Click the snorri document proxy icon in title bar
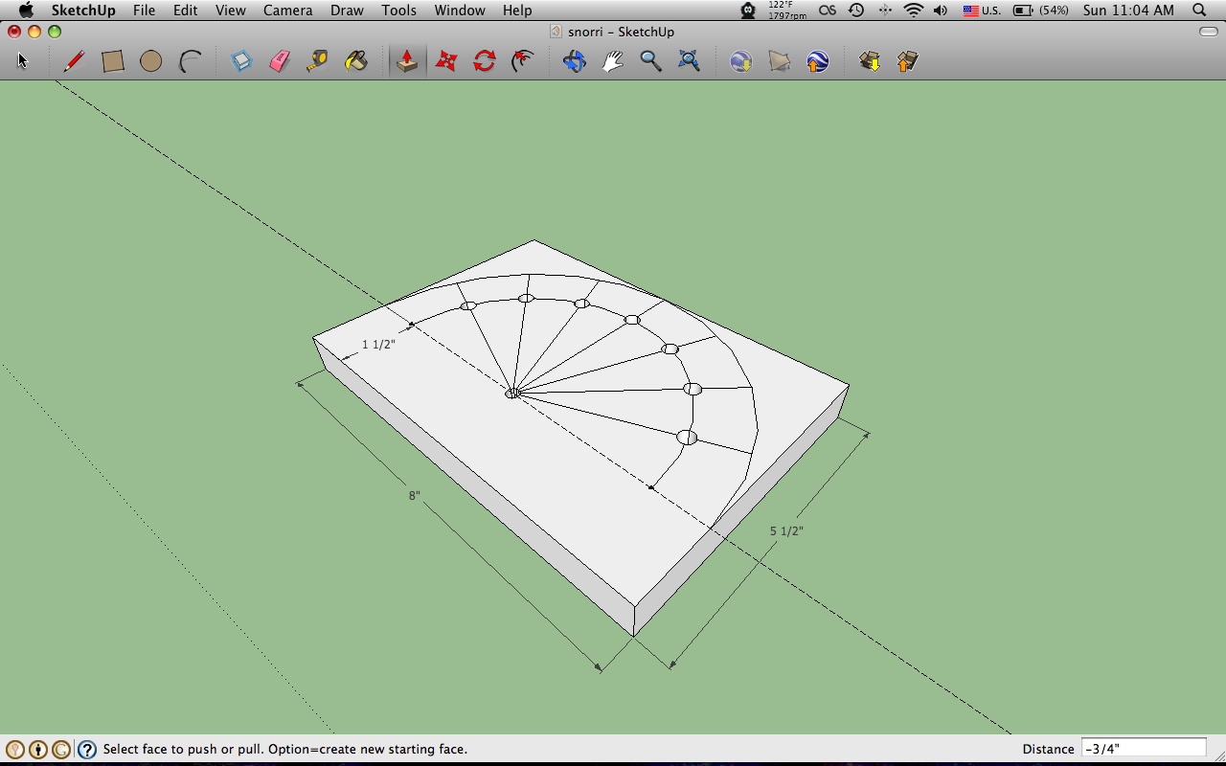 [556, 32]
